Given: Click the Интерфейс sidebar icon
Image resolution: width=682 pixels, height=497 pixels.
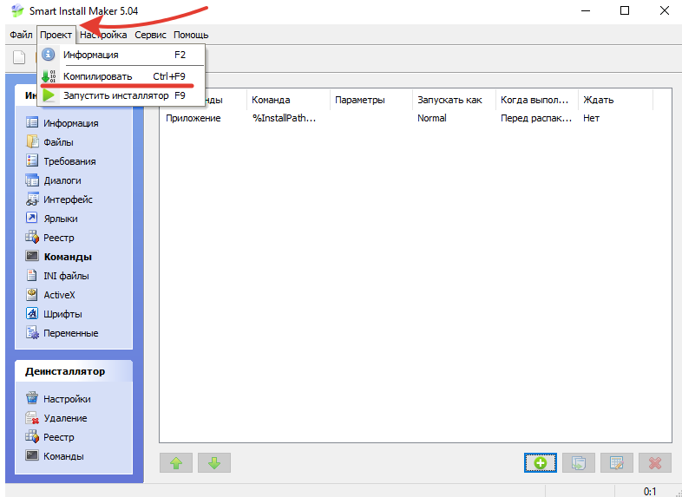Looking at the screenshot, I should pyautogui.click(x=32, y=199).
